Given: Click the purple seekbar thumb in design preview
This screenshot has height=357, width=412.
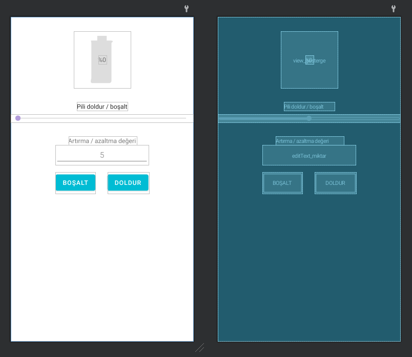Looking at the screenshot, I should (x=18, y=118).
